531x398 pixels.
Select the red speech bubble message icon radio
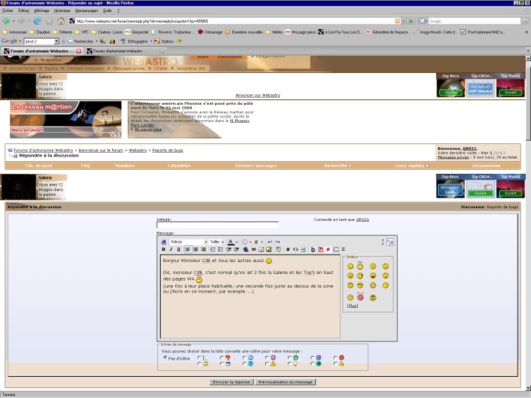click(222, 358)
